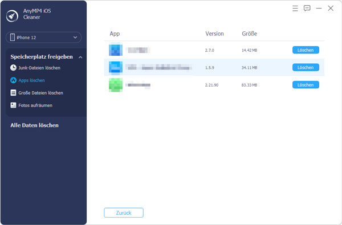This screenshot has height=225, width=342.
Task: Open the hamburger menu icon
Action: [x=295, y=9]
